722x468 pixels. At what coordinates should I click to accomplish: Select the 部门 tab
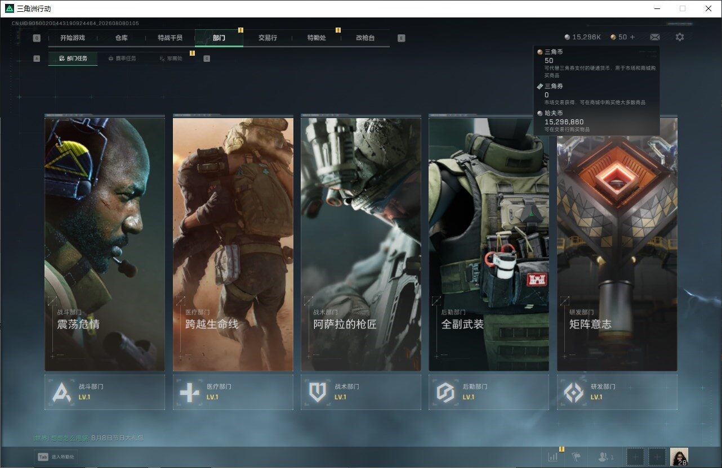(219, 38)
